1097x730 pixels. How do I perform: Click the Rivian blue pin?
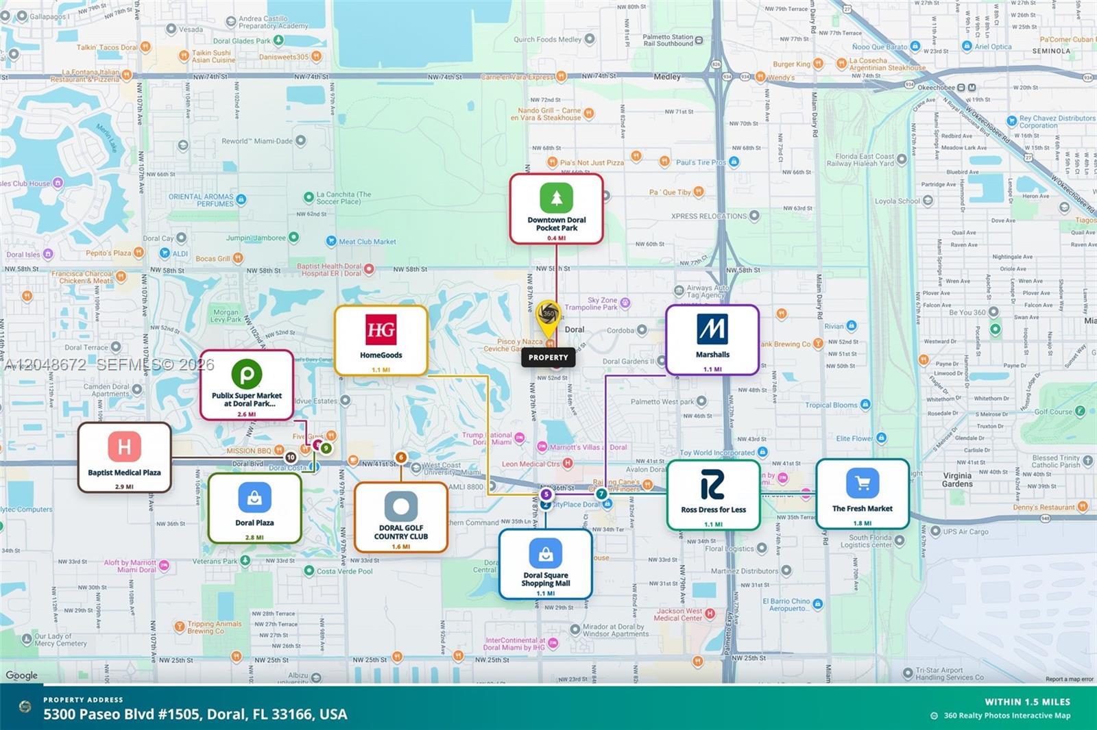point(852,326)
